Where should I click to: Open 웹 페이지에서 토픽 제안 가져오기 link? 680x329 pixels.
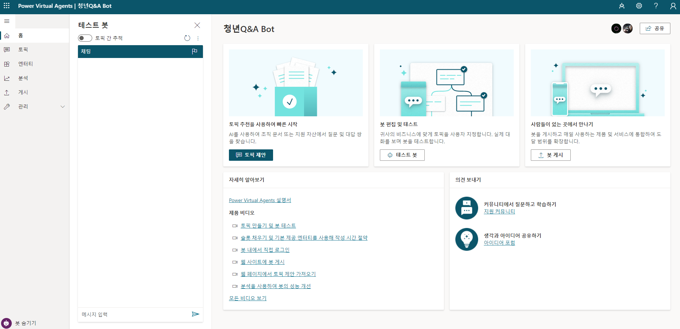tap(278, 274)
